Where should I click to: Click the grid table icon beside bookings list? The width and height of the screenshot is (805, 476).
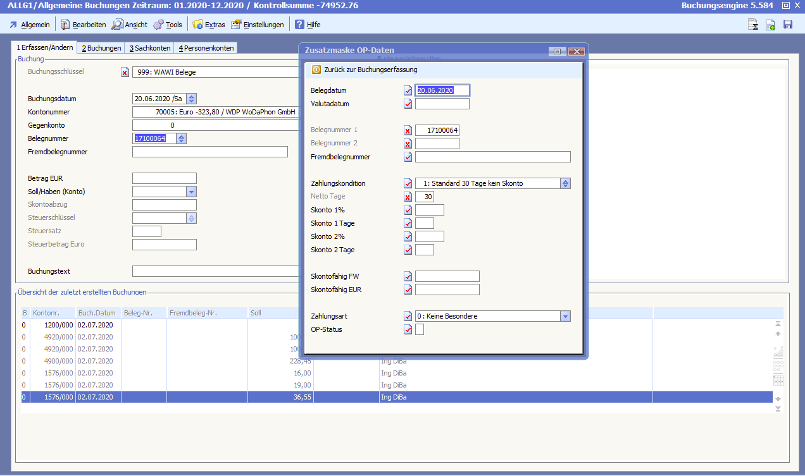[778, 380]
